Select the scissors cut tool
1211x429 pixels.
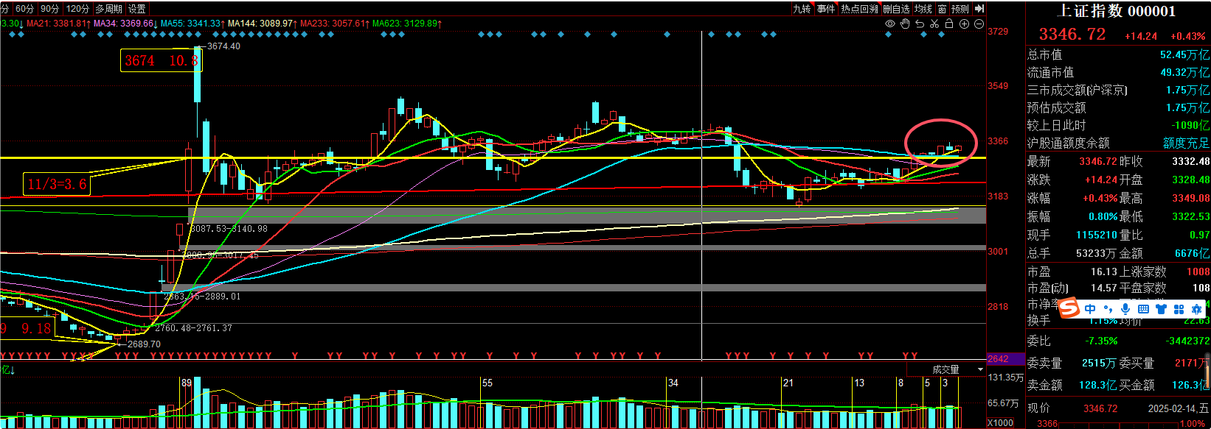(934, 24)
